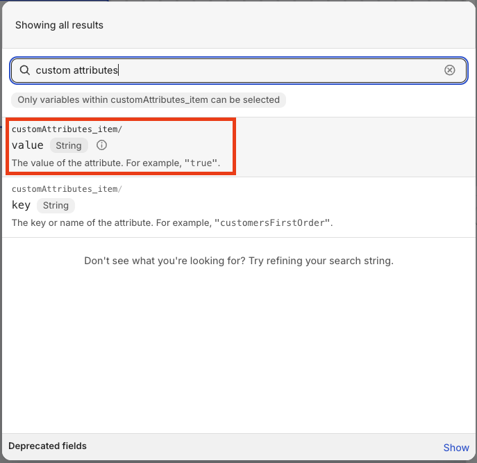Click the info icon next to value

102,145
